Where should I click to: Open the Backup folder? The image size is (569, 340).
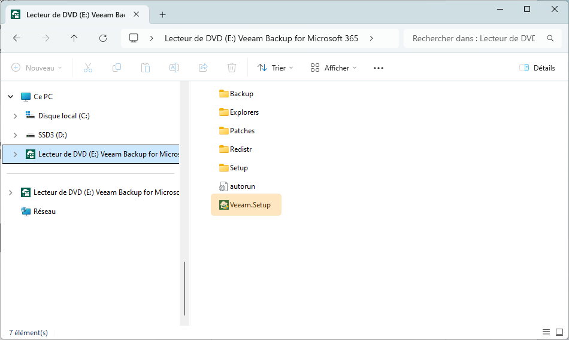point(236,94)
